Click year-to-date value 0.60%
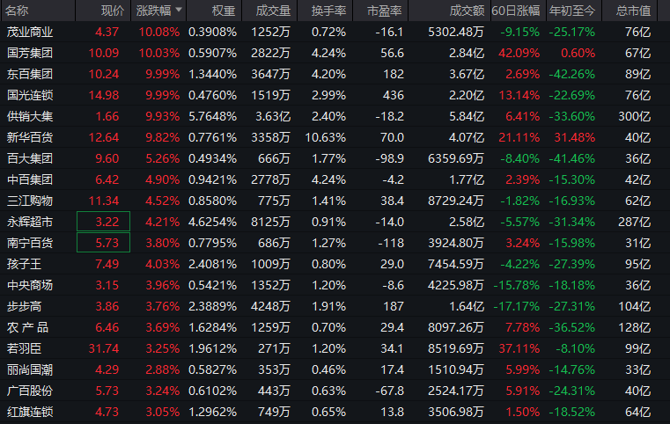Image resolution: width=670 pixels, height=424 pixels. coord(578,53)
